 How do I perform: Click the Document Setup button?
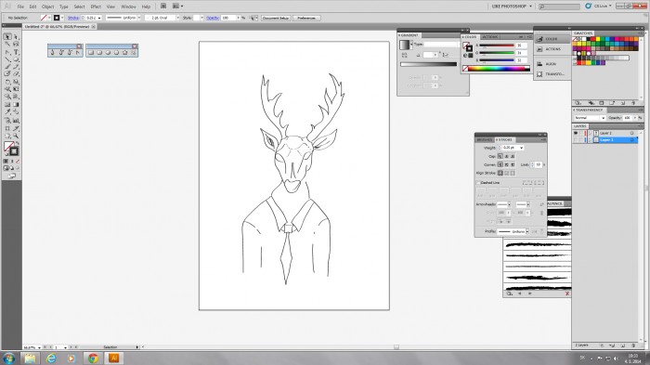[x=276, y=18]
